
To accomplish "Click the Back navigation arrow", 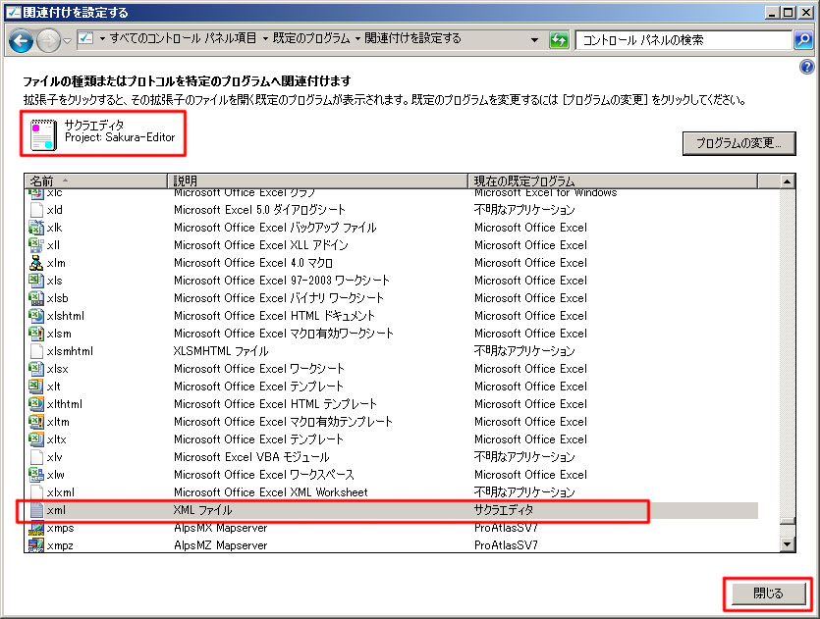I will coord(21,40).
